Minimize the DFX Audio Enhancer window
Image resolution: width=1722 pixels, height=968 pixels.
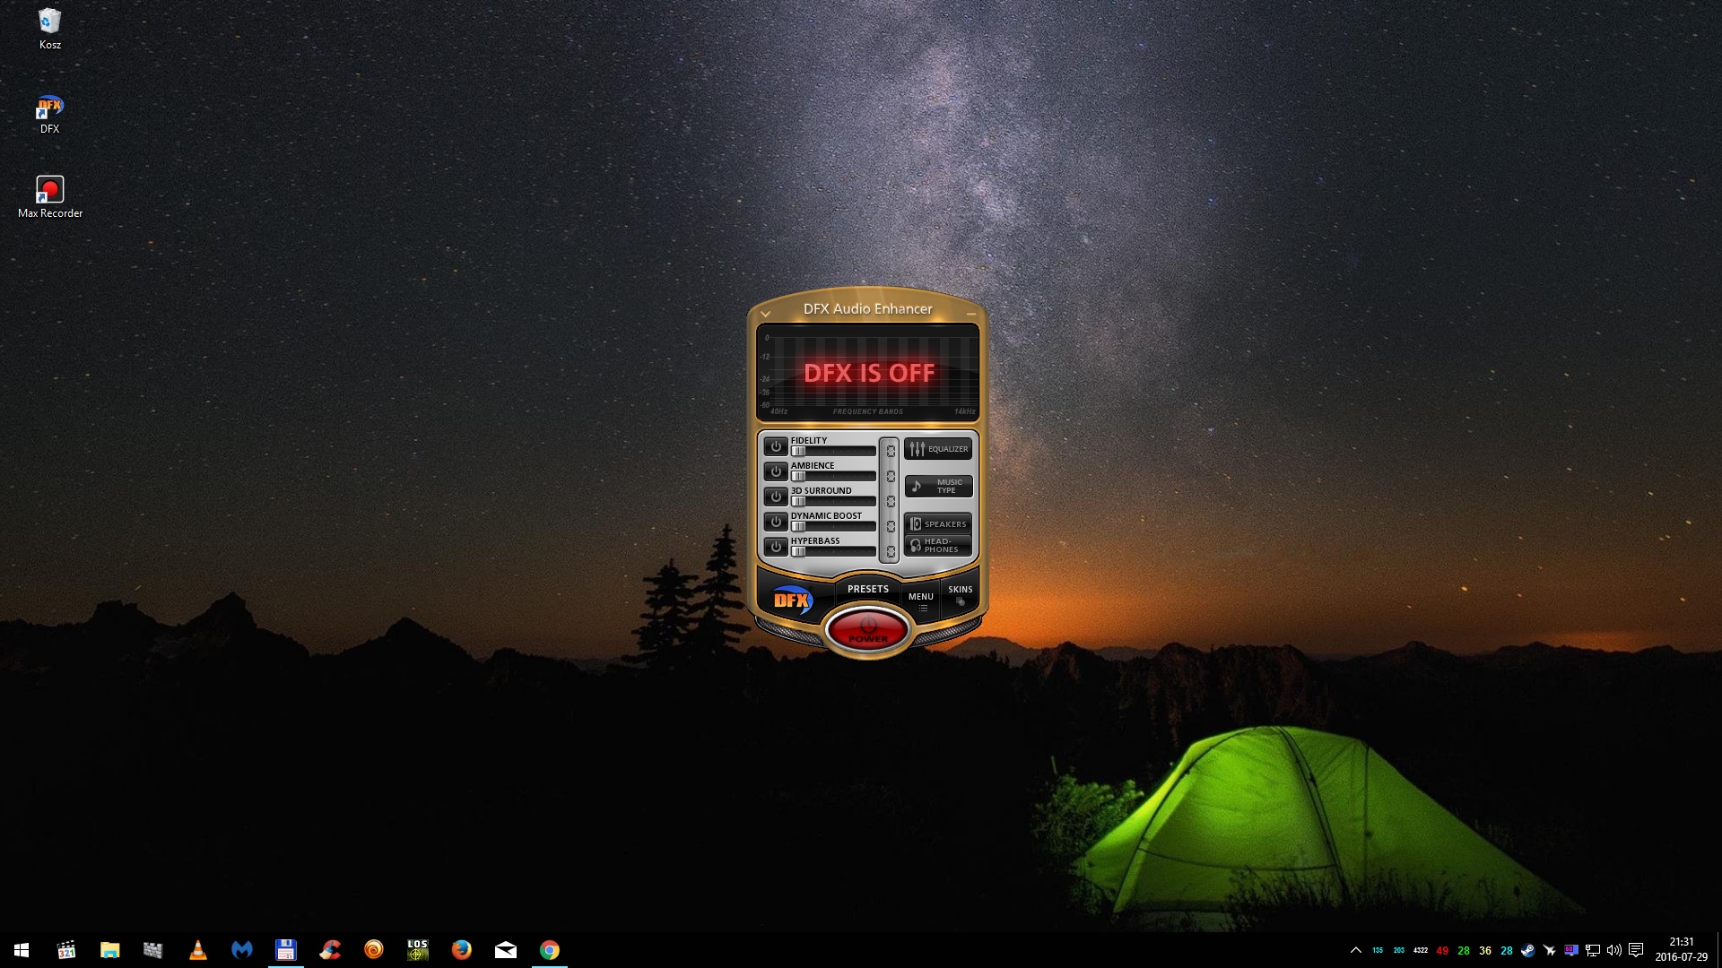click(971, 314)
